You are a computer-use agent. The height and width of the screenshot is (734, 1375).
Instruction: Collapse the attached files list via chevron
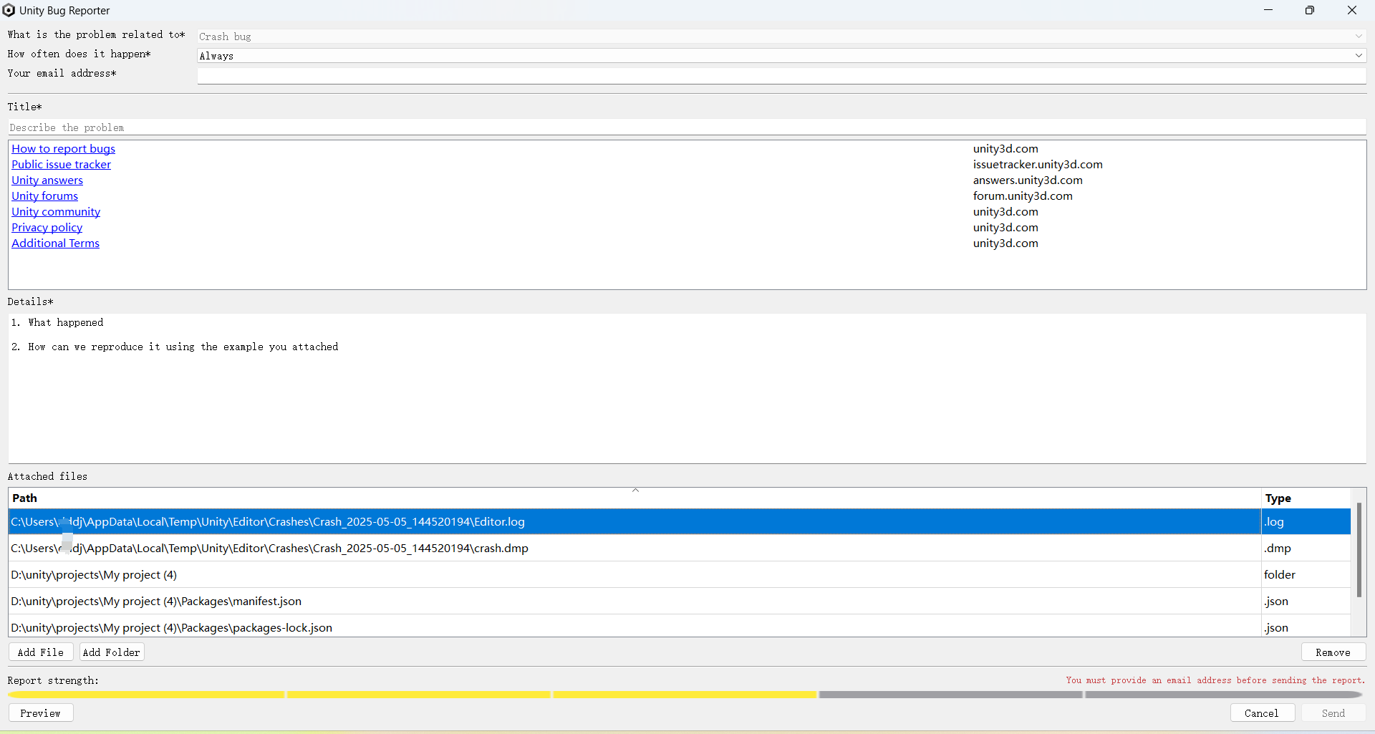(x=635, y=490)
